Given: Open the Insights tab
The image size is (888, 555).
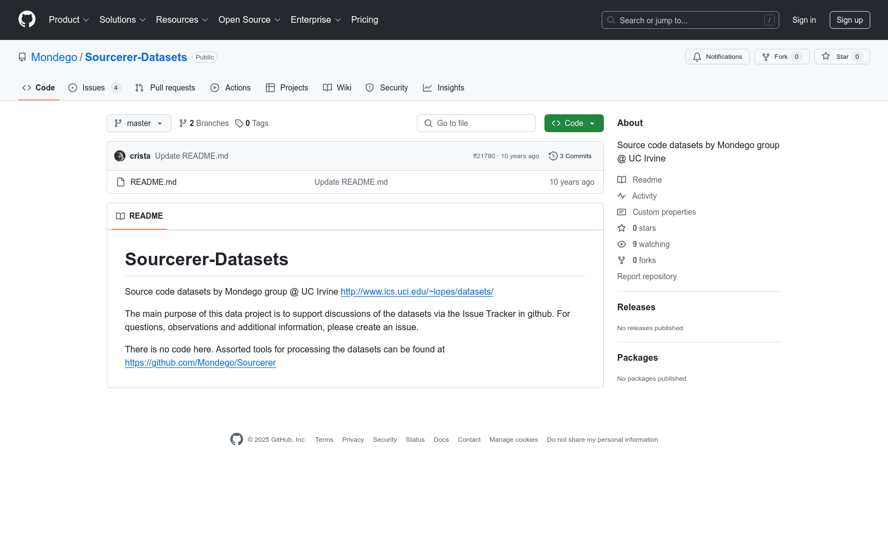Looking at the screenshot, I should (x=443, y=88).
